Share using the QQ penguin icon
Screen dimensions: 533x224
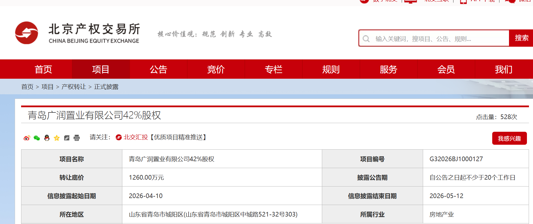tap(47, 138)
